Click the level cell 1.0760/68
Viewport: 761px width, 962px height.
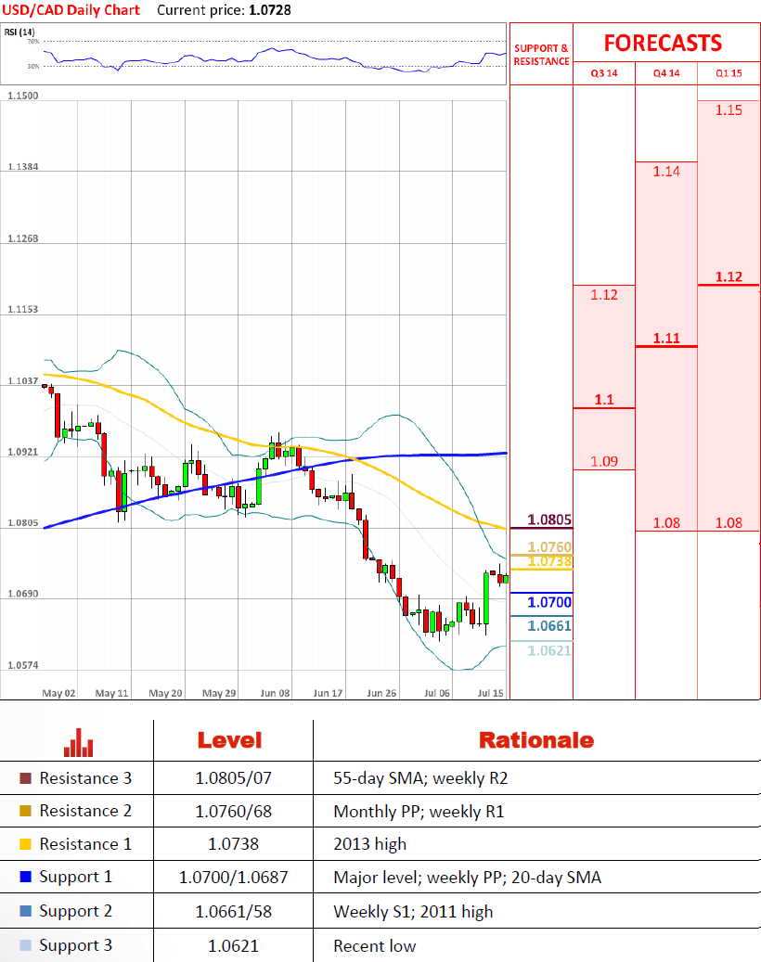233,812
